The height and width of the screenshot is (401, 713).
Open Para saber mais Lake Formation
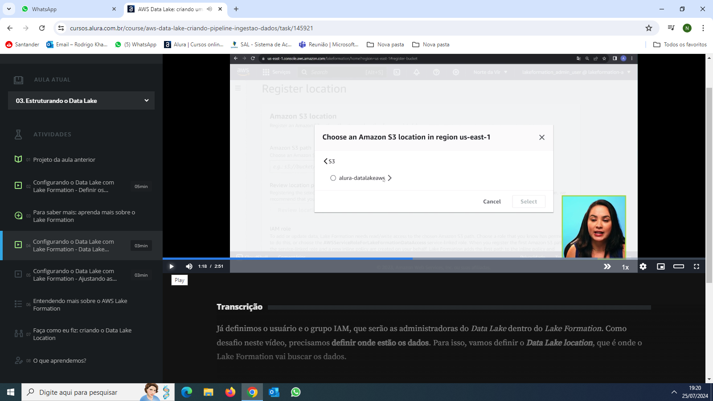click(82, 216)
